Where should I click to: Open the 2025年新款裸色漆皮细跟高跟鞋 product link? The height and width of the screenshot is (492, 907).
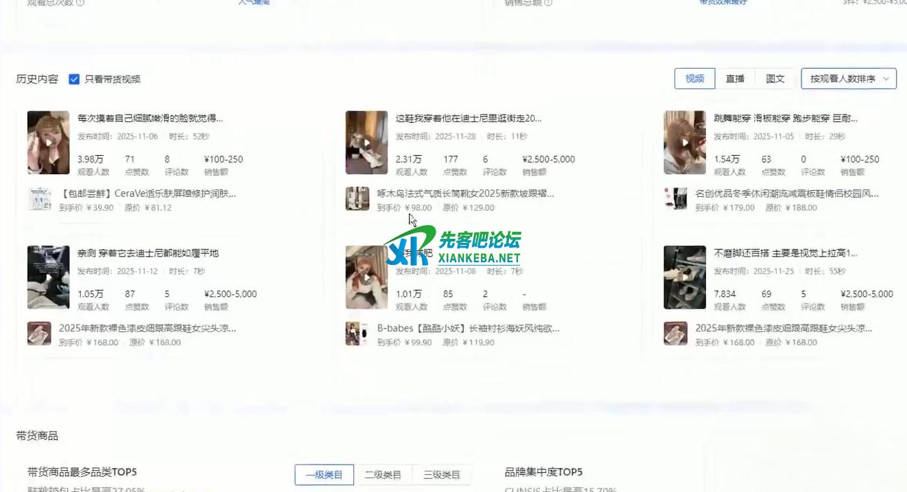(147, 329)
